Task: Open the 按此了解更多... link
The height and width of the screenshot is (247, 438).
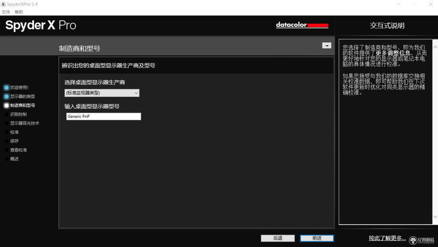Action: (387, 238)
